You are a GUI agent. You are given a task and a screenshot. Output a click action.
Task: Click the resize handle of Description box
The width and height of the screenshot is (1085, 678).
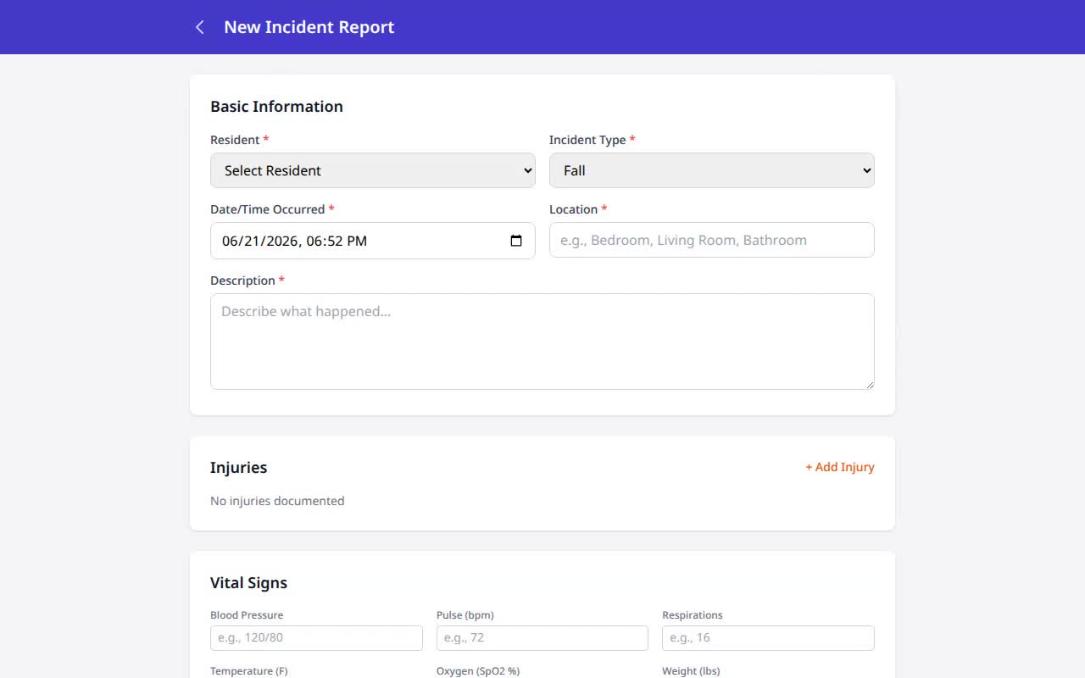tap(869, 384)
